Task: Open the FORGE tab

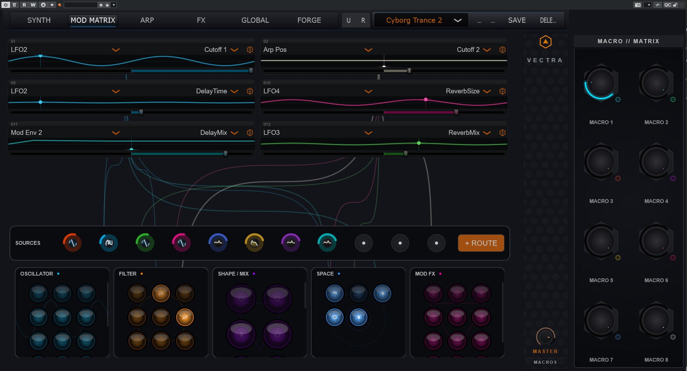Action: pyautogui.click(x=309, y=20)
